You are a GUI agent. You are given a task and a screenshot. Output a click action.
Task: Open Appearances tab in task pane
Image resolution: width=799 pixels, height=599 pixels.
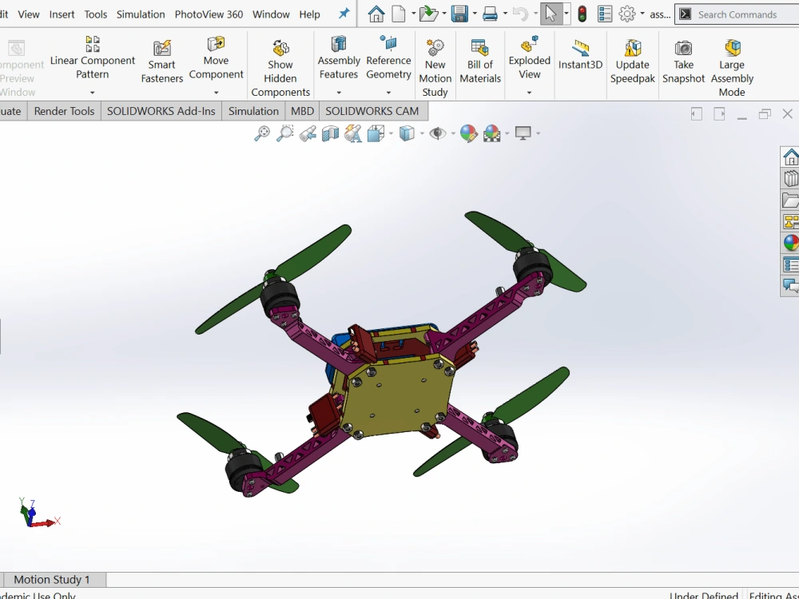tap(790, 243)
